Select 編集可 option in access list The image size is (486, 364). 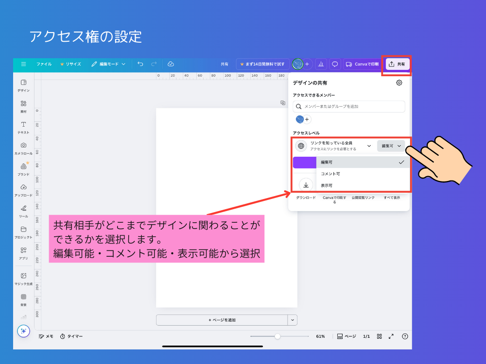363,162
